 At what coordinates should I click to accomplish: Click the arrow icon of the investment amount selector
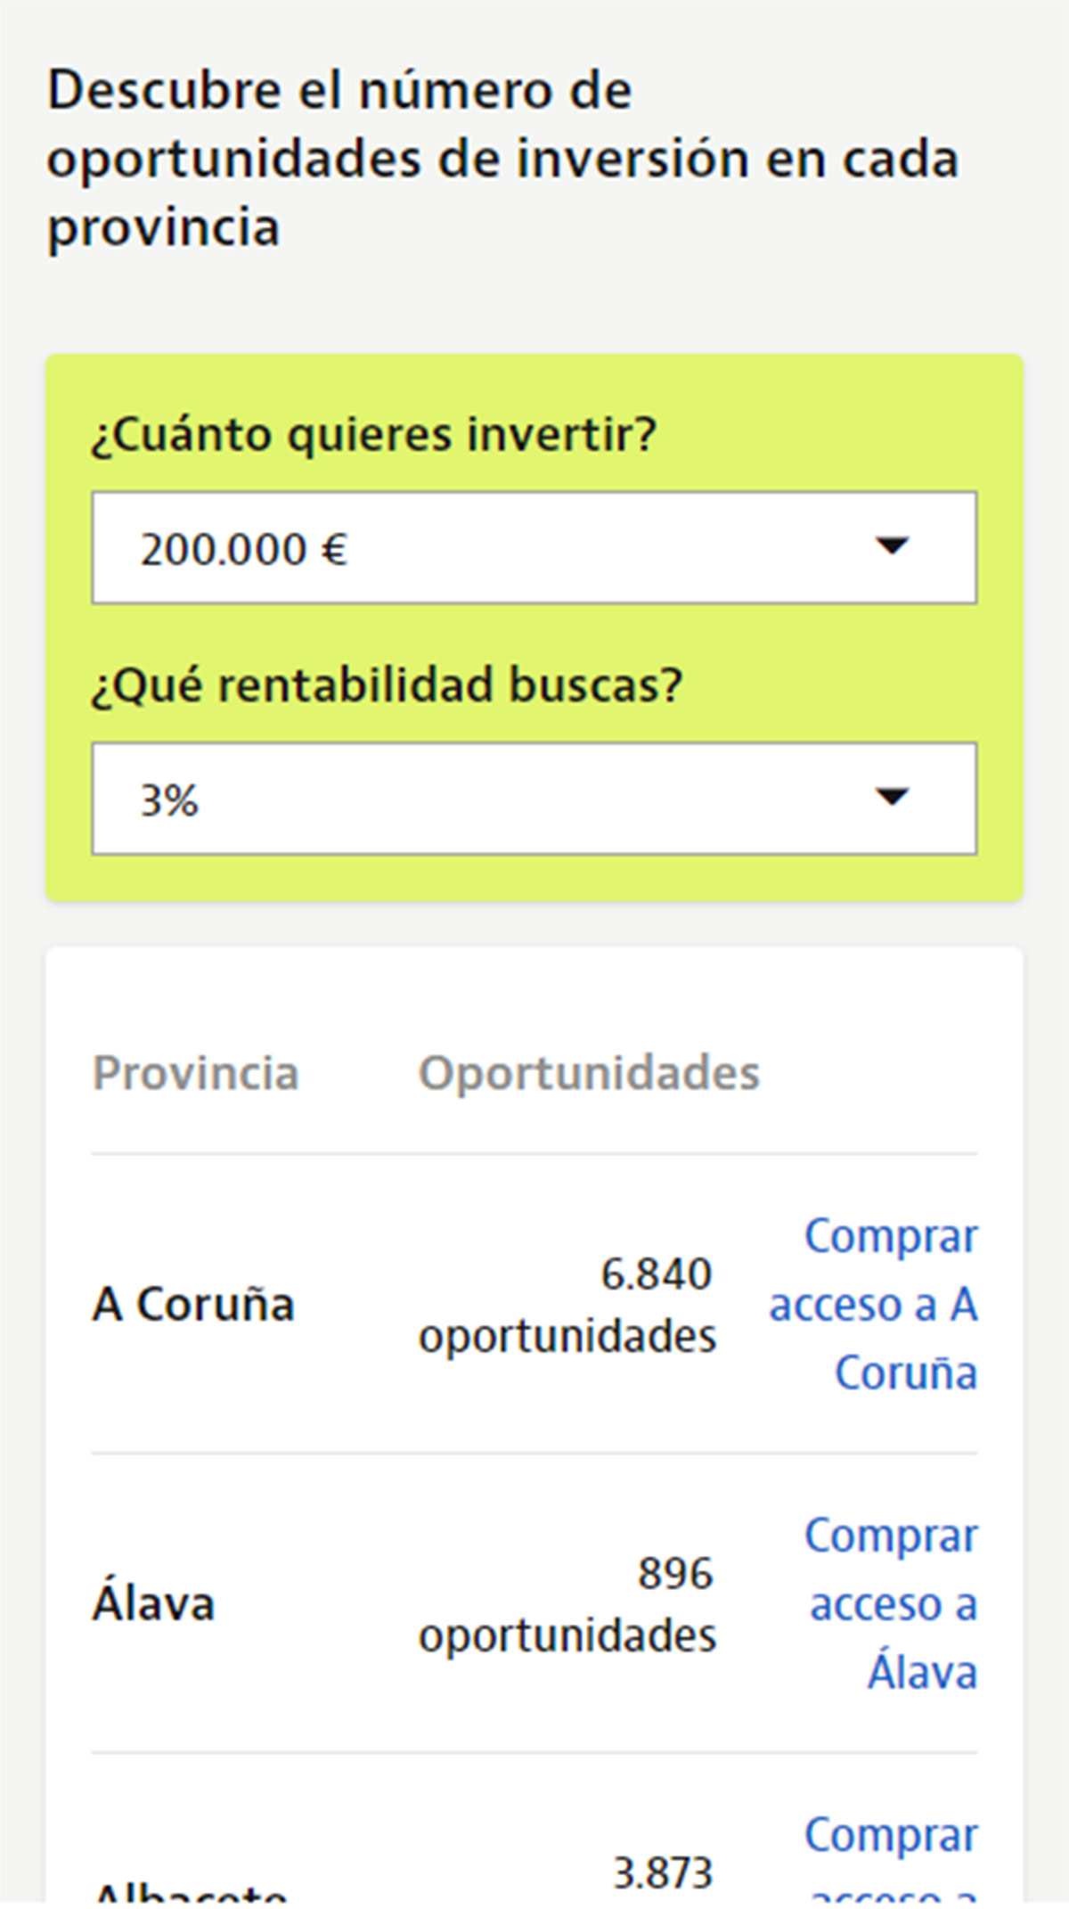892,545
